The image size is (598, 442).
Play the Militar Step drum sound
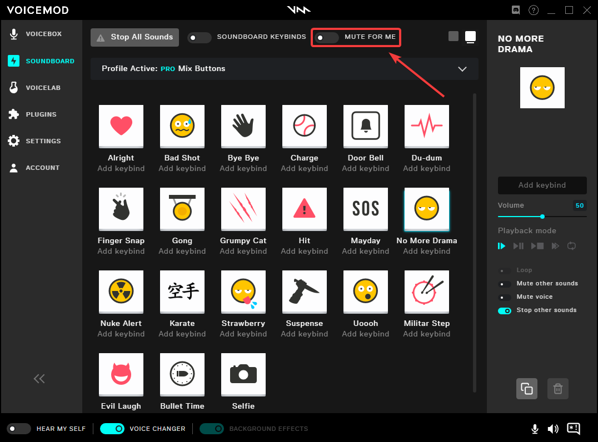pos(427,292)
